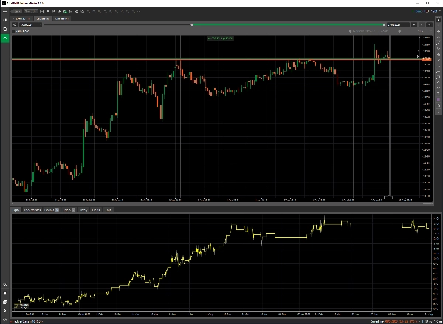Image resolution: width=443 pixels, height=324 pixels.
Task: Start the backtest with the play button
Action: click(x=414, y=24)
